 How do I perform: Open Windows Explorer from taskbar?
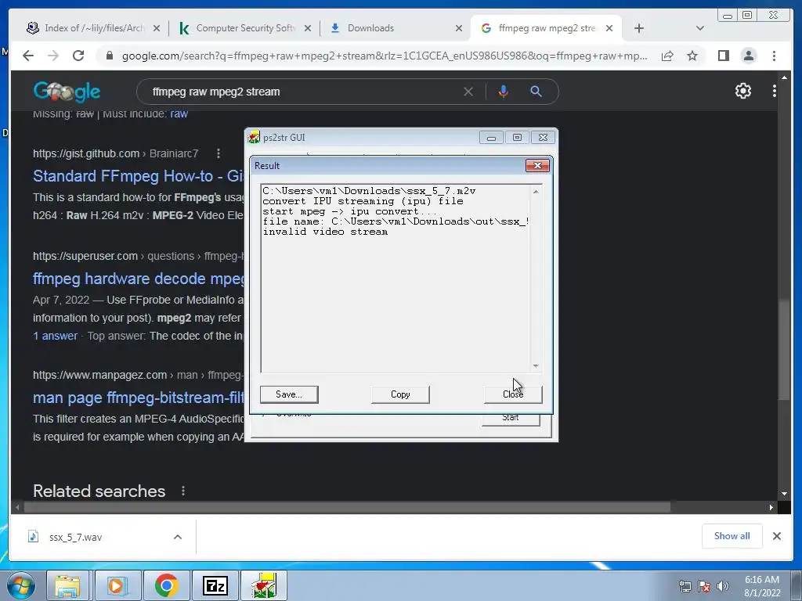67,585
